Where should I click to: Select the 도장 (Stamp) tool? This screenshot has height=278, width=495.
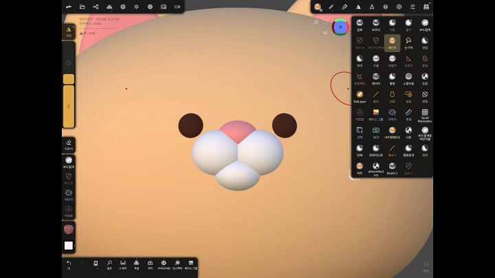(x=425, y=79)
